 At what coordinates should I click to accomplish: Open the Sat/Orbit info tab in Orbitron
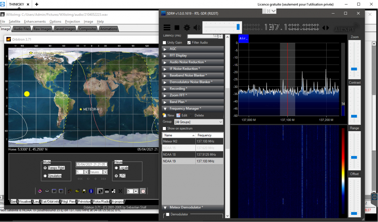50,202
